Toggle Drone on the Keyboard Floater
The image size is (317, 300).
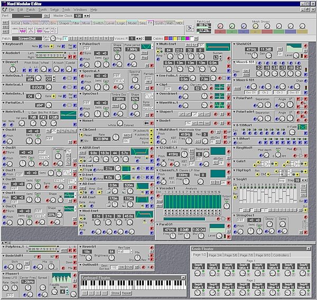[x=115, y=293]
